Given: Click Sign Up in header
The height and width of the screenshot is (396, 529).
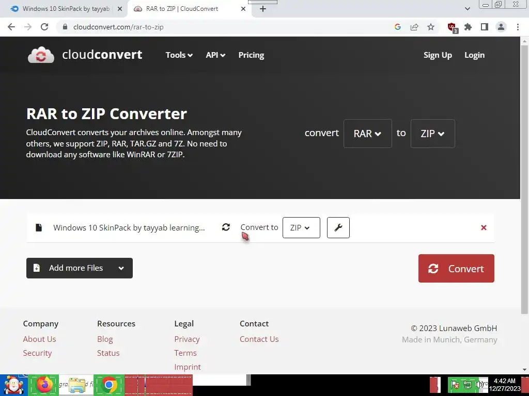Looking at the screenshot, I should pos(438,55).
